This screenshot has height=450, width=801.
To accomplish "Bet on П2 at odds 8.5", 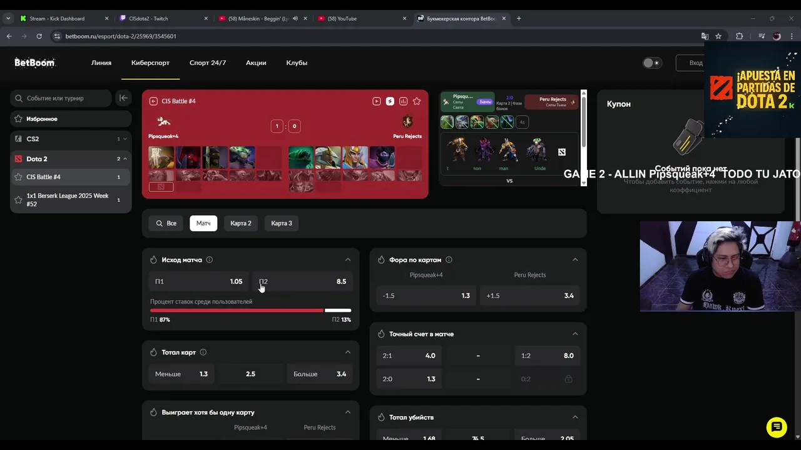I will pos(302,281).
